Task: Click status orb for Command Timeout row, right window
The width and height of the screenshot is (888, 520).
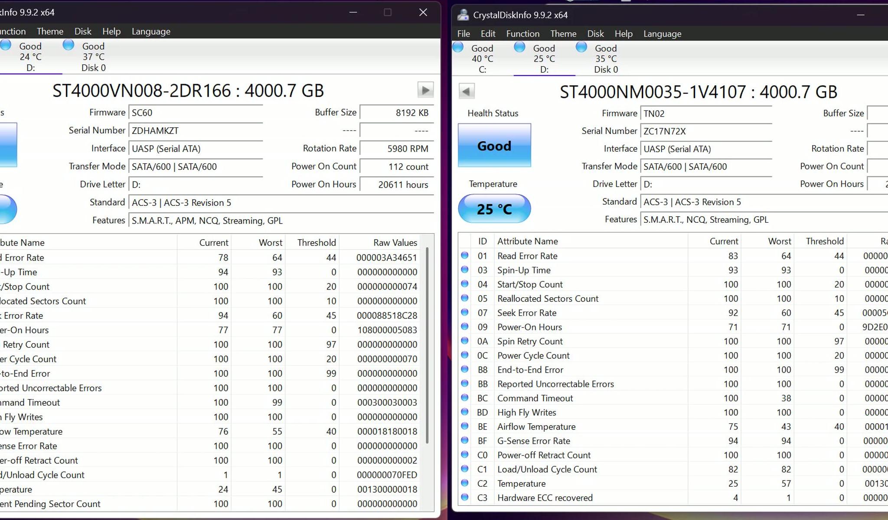Action: 465,397
